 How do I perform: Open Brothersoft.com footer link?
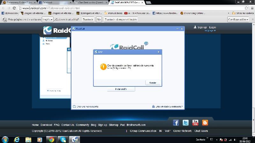point(136,125)
